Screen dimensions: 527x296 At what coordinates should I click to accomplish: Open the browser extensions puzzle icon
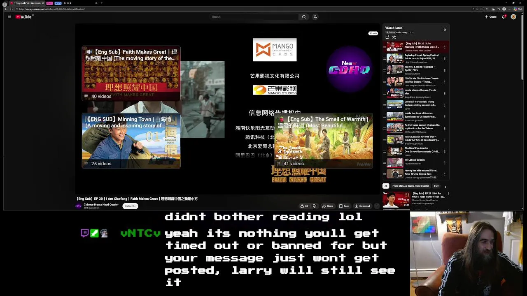487,9
